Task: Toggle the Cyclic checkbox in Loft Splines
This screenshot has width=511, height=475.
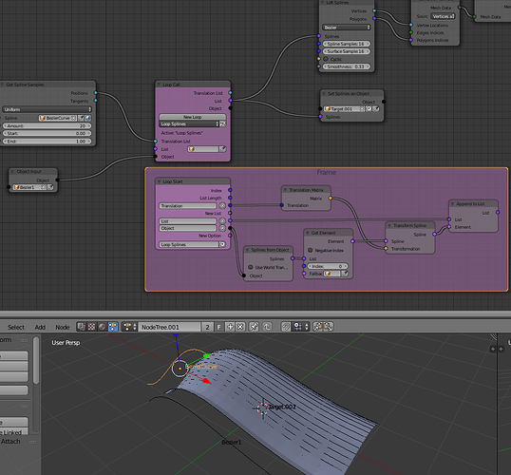Action: [325, 59]
